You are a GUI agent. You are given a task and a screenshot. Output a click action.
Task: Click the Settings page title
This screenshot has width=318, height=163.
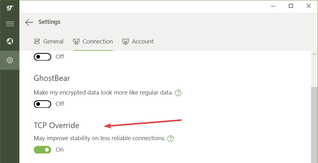click(49, 22)
